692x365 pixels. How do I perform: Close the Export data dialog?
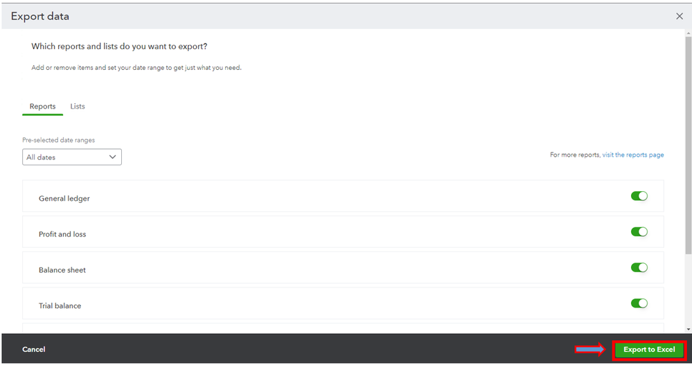pyautogui.click(x=680, y=17)
